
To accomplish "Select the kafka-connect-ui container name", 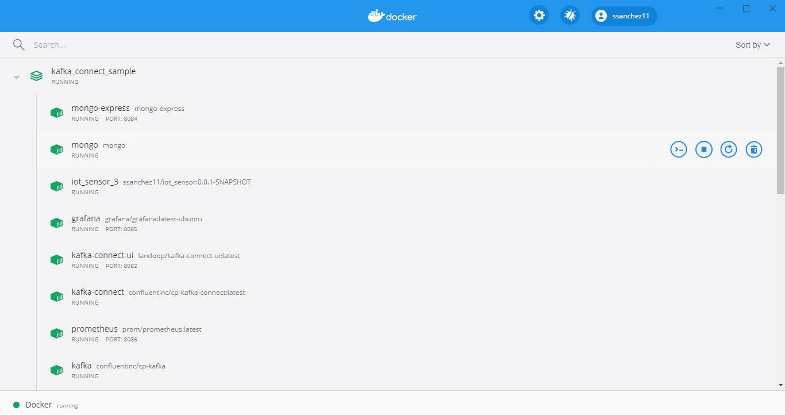I will click(102, 255).
